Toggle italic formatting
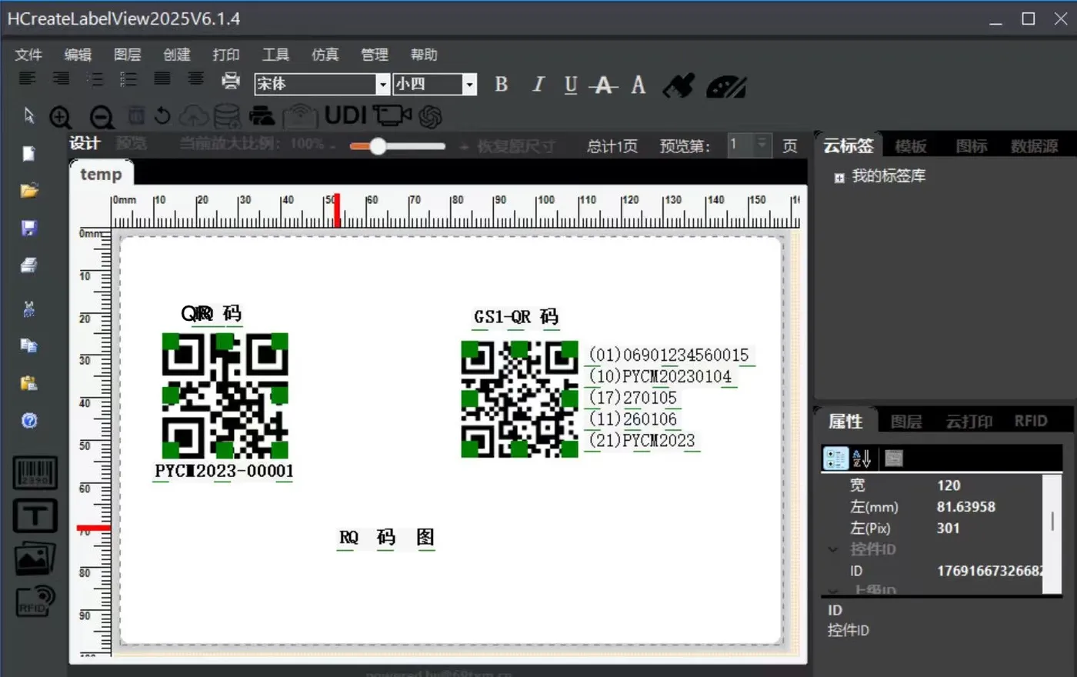This screenshot has width=1077, height=677. (x=538, y=85)
